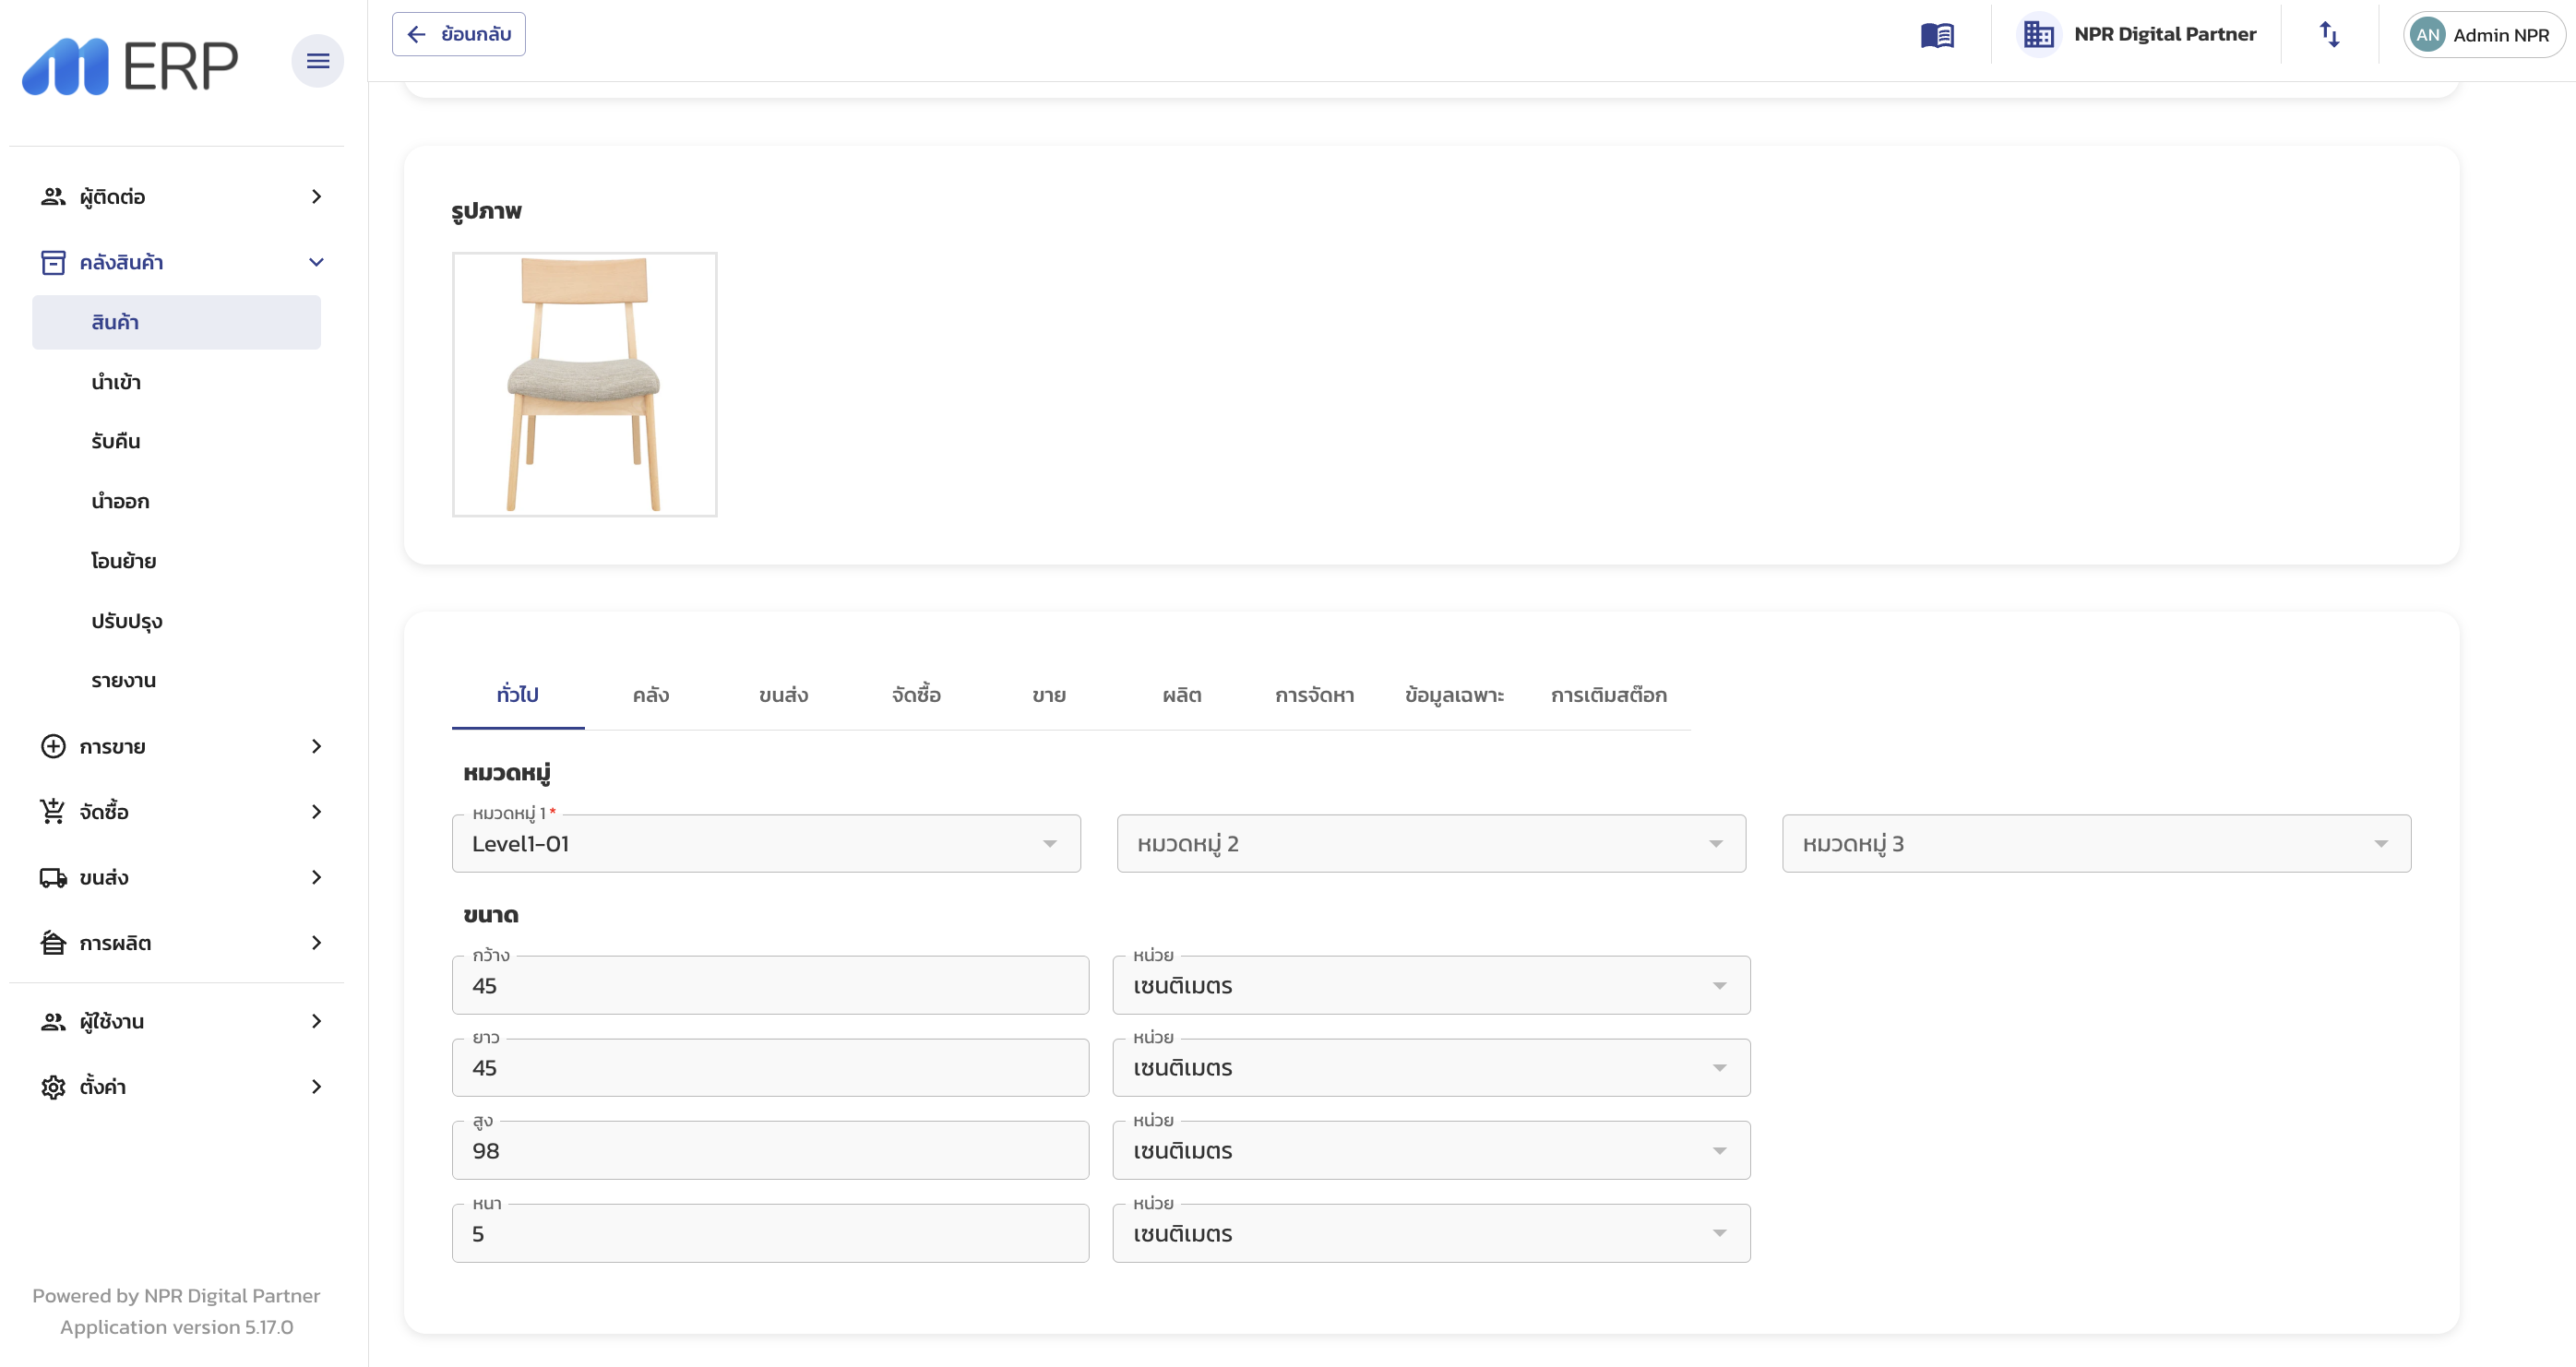
Task: Click the hamburger menu icon beside ERP logo
Action: 317,61
